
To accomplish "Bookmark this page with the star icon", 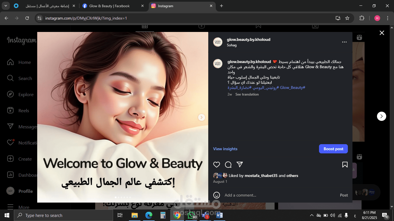I will coord(347,18).
